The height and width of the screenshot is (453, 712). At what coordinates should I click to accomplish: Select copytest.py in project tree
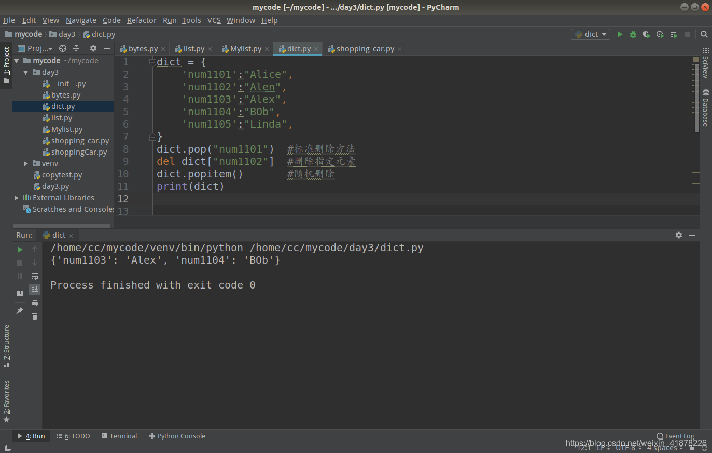(x=62, y=175)
